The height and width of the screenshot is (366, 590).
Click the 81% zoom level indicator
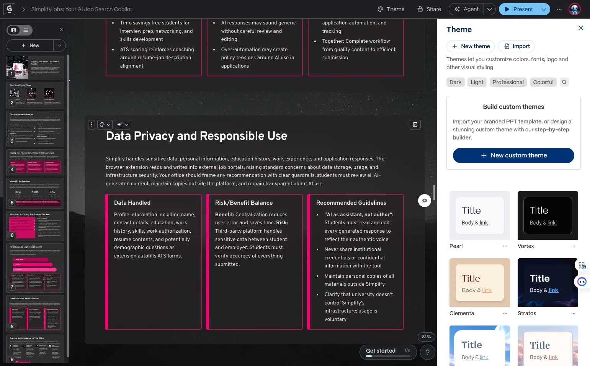pos(426,337)
